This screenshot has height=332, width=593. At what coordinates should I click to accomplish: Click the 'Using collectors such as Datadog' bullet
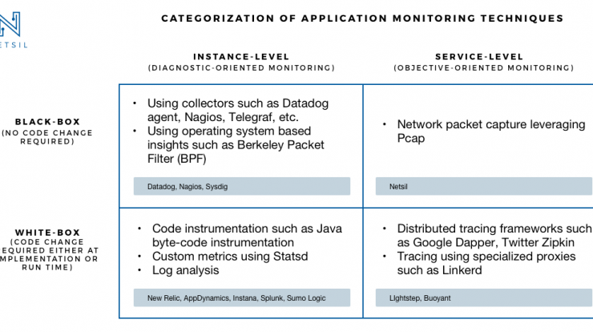(238, 110)
